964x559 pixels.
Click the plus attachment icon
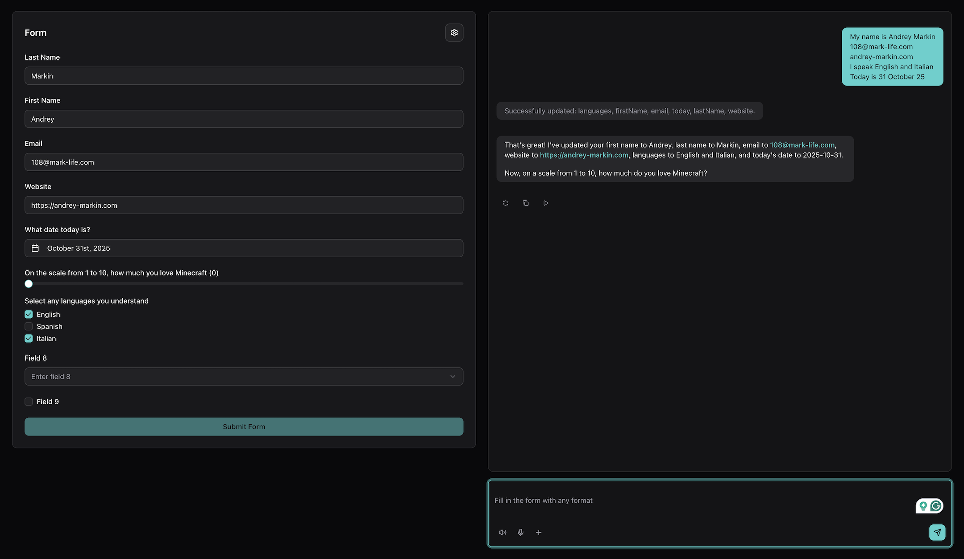coord(539,532)
